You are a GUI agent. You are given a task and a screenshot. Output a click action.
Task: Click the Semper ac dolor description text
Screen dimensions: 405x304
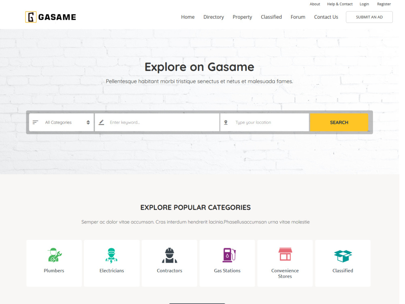tap(196, 222)
